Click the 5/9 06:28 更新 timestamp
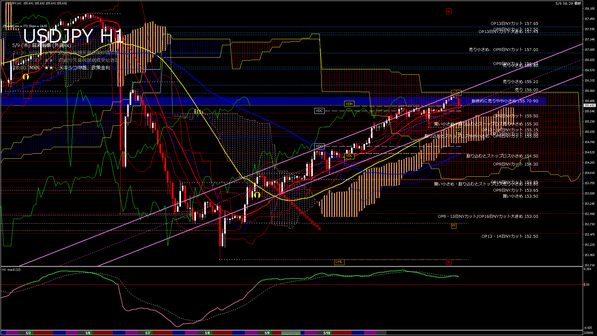The height and width of the screenshot is (336, 597). coord(568,3)
